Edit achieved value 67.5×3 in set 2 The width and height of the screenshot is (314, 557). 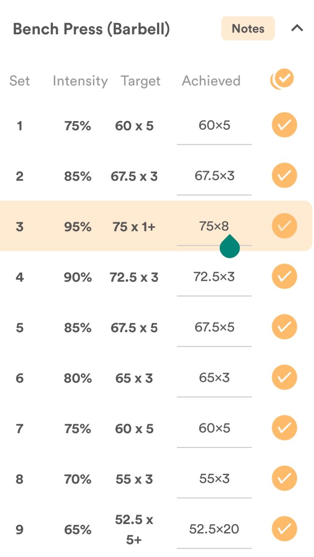(214, 176)
